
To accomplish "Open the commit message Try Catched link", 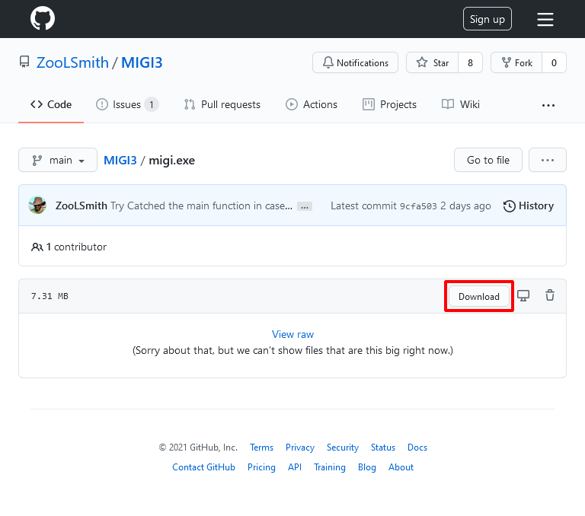I will coord(201,205).
